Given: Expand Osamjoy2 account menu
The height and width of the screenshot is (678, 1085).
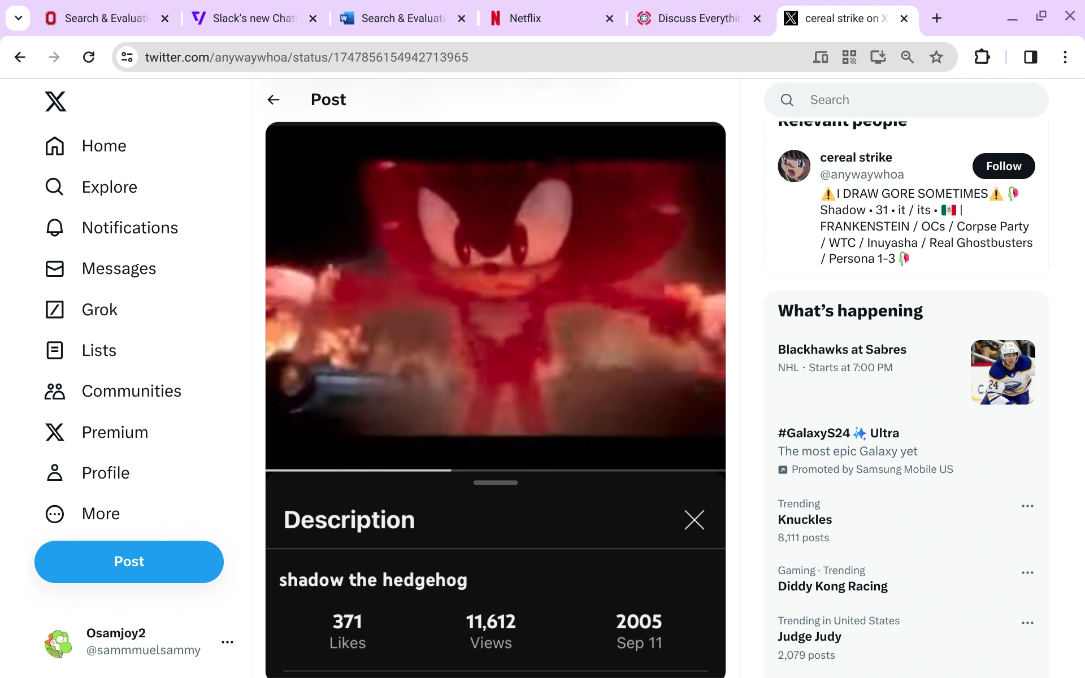Looking at the screenshot, I should [x=227, y=642].
